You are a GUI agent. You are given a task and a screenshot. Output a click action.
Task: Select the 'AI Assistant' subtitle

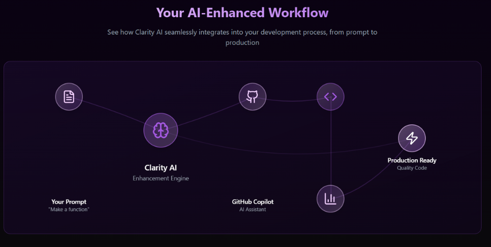pyautogui.click(x=253, y=209)
